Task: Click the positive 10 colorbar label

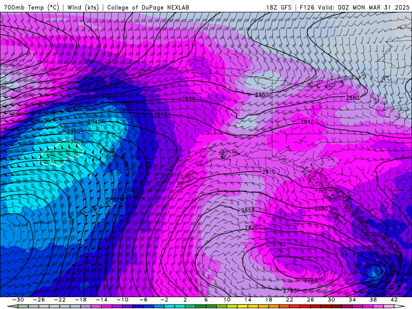Action: click(x=227, y=300)
